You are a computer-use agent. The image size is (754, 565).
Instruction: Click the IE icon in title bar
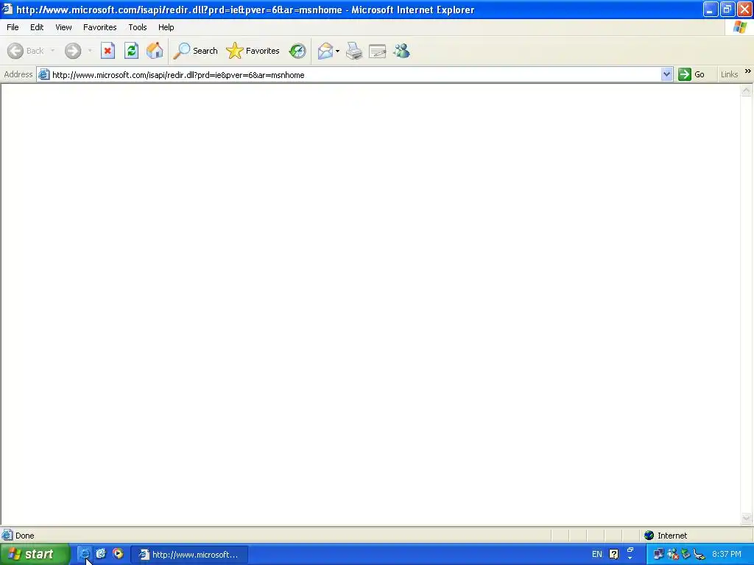[7, 9]
